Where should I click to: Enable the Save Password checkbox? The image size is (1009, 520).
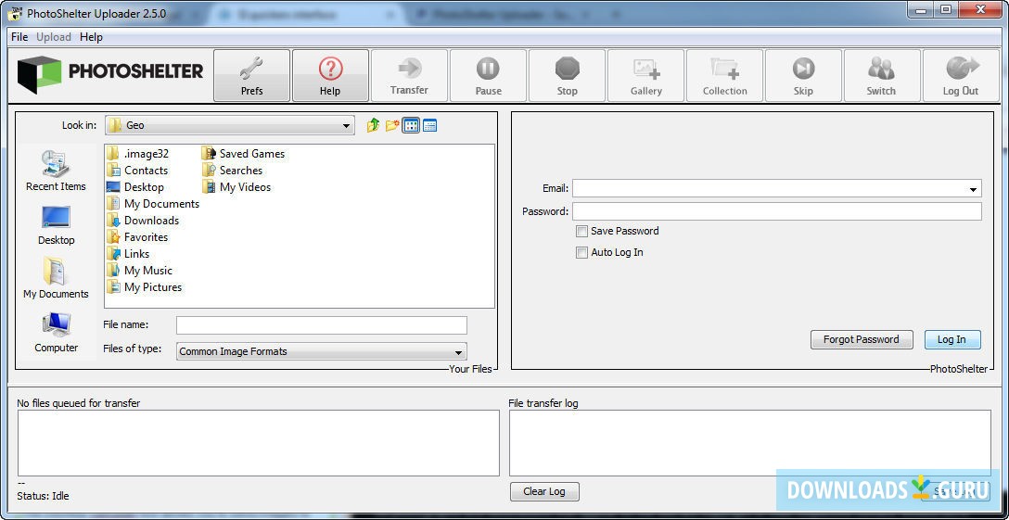click(581, 231)
